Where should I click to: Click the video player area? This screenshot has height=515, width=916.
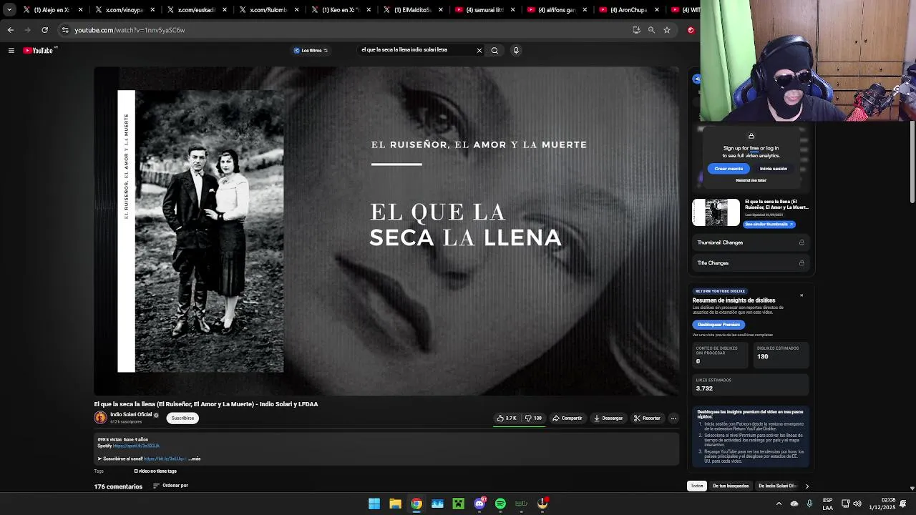(386, 231)
